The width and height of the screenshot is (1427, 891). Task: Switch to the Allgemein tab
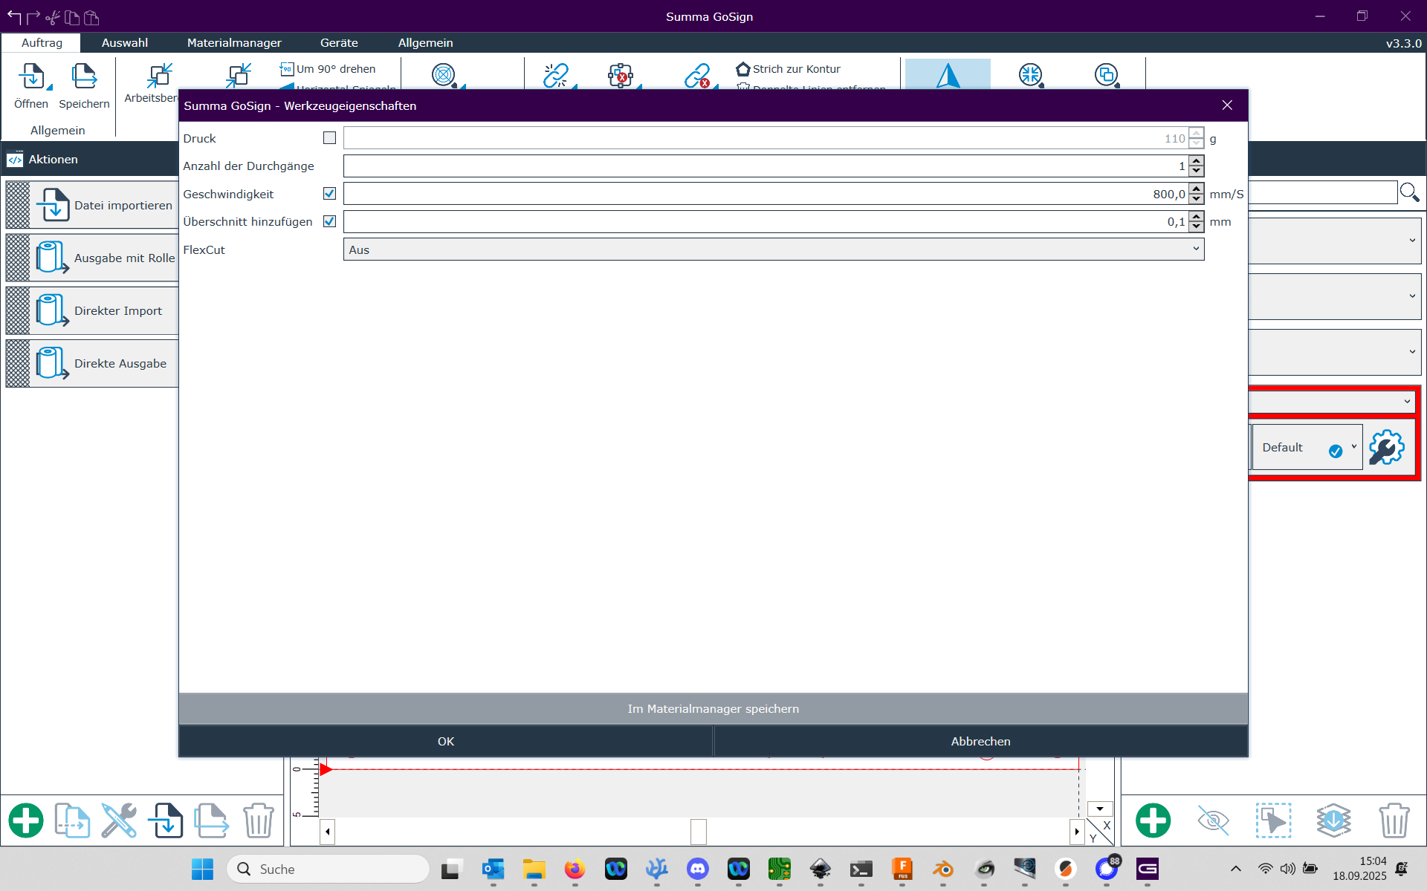click(425, 43)
